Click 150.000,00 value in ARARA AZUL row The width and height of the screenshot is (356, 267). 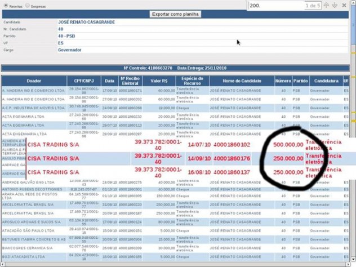166,196
